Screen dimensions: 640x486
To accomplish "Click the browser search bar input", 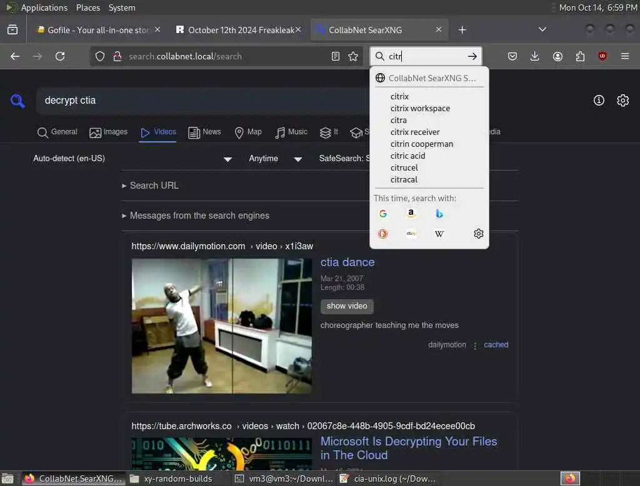I will click(x=426, y=56).
